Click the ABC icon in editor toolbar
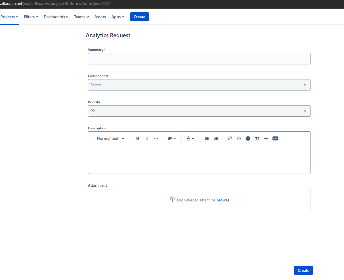The image size is (344, 280). click(x=275, y=138)
